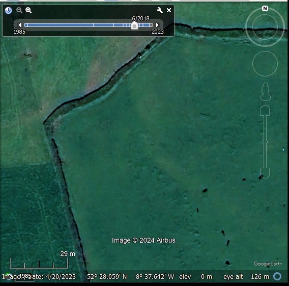The image size is (289, 286).
Task: Click the North indicator on compass
Action: pyautogui.click(x=265, y=9)
